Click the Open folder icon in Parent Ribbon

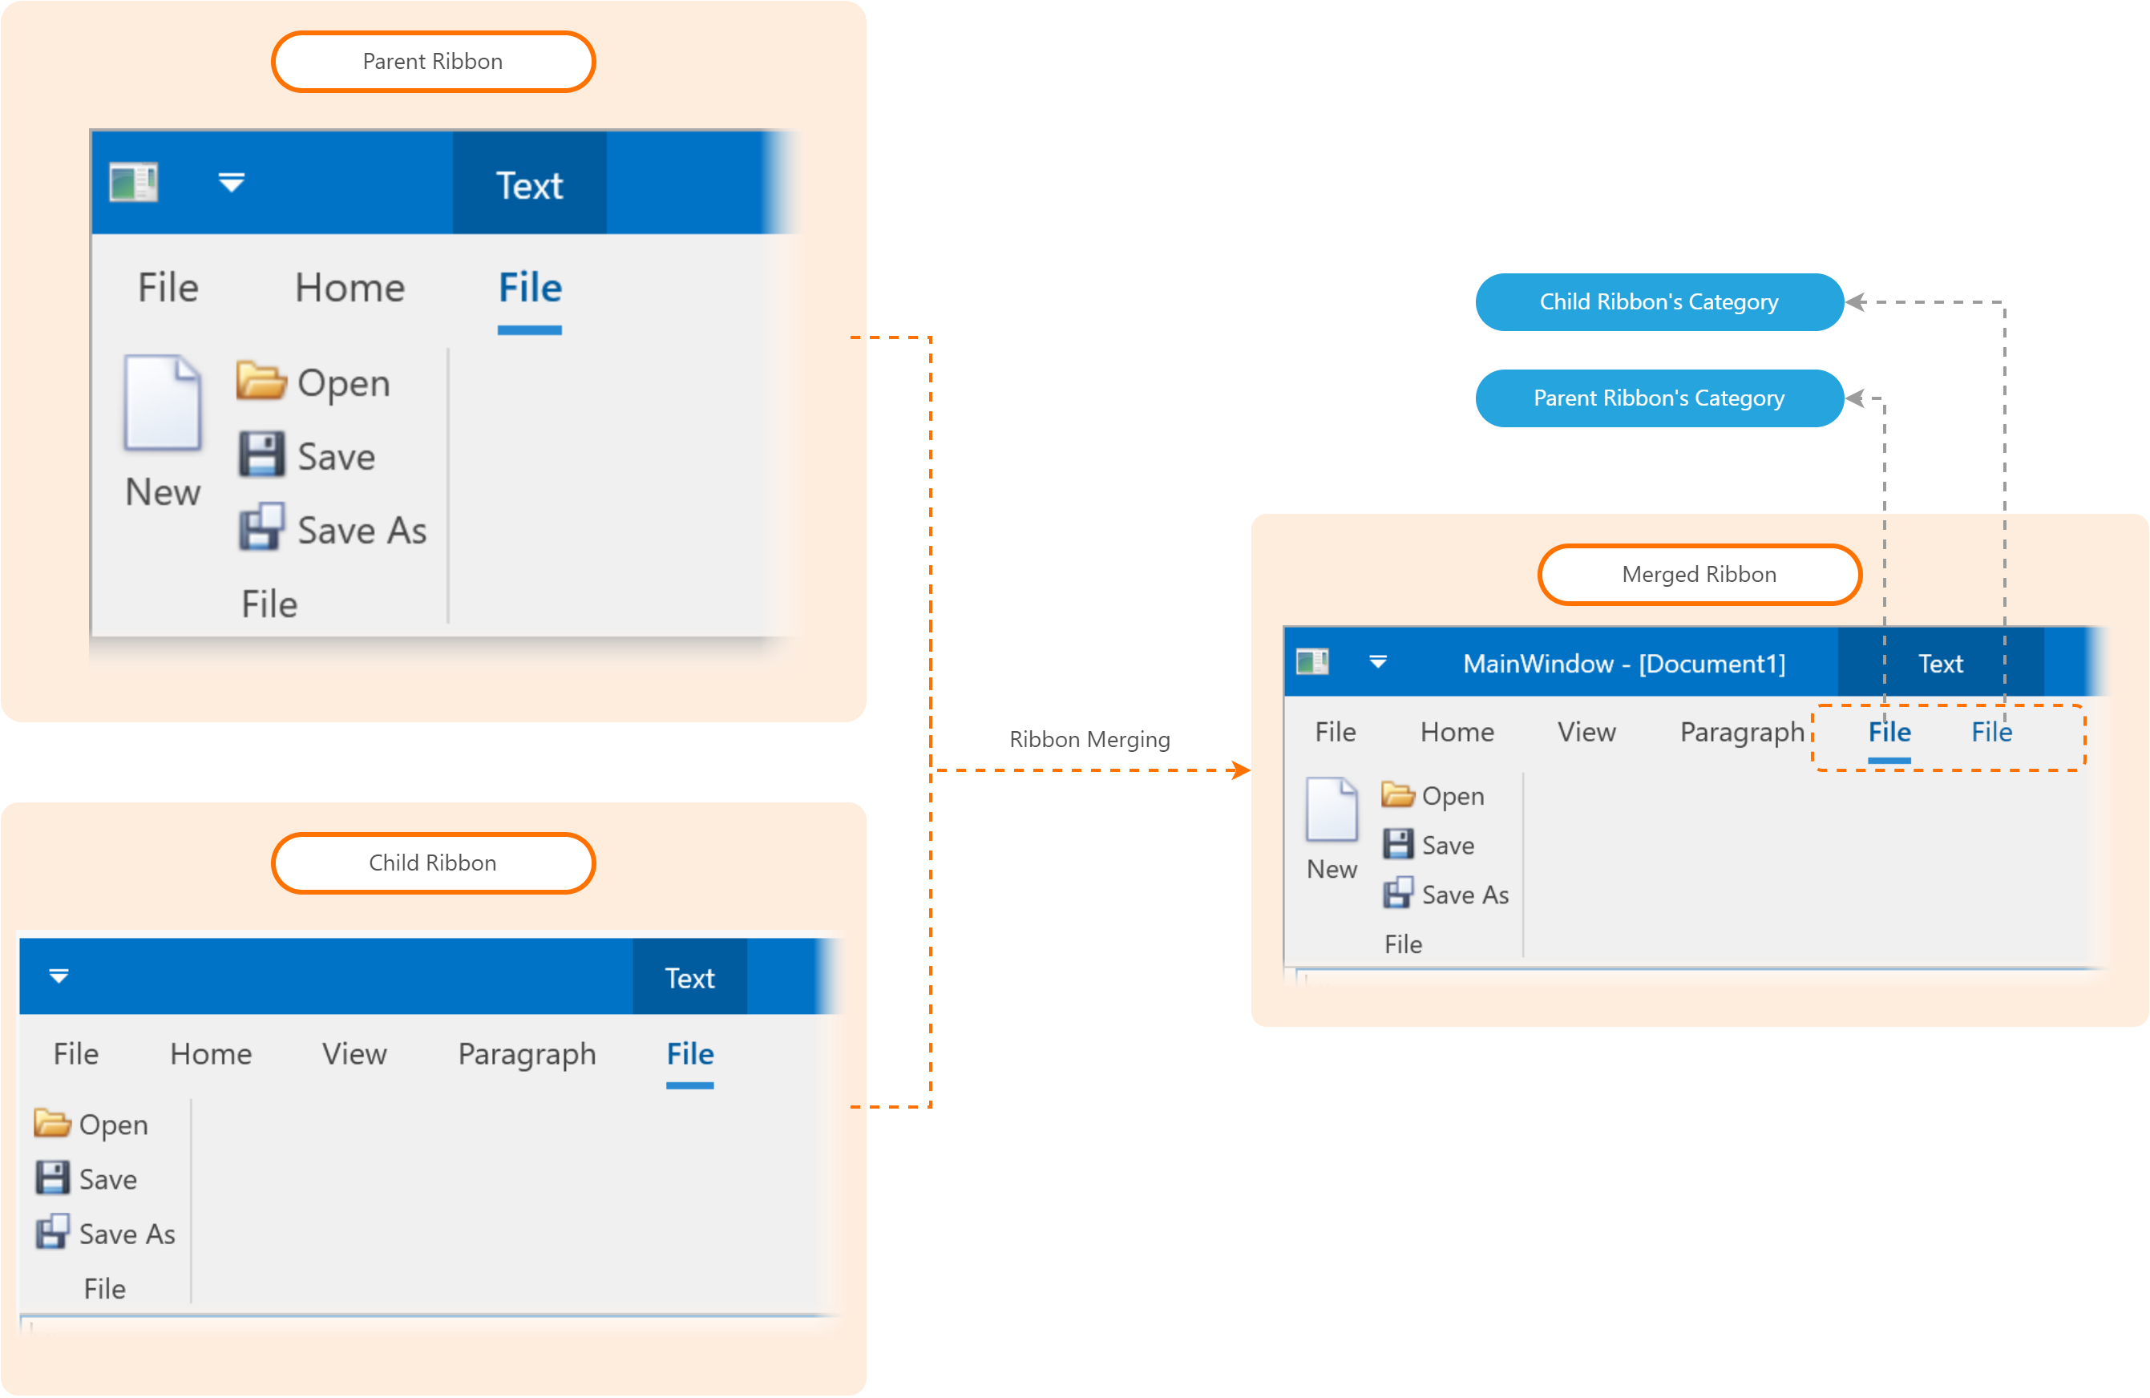261,380
